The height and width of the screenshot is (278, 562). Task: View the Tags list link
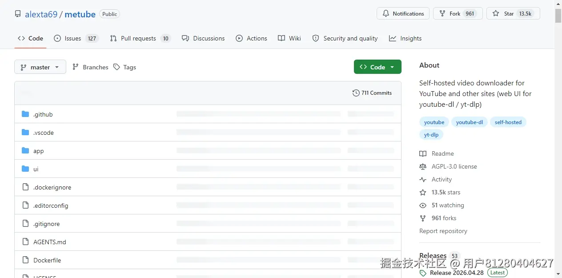pos(125,67)
